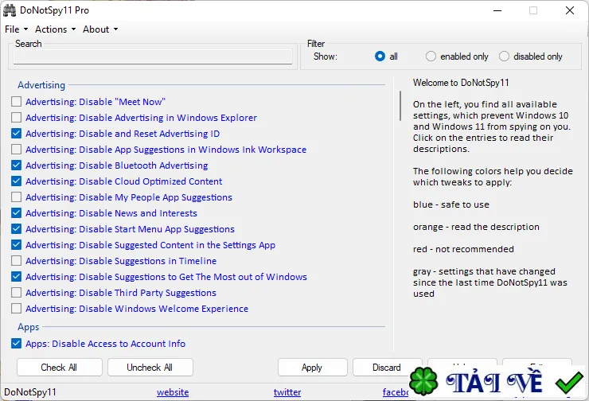Click 'Welcome to DoNotSpy11' heading text

coord(461,83)
